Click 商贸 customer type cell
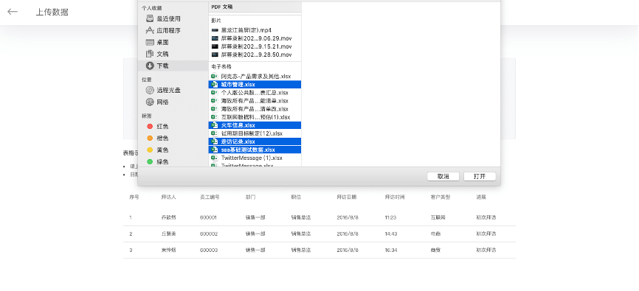Screen dimensions: 639x291 (x=435, y=250)
